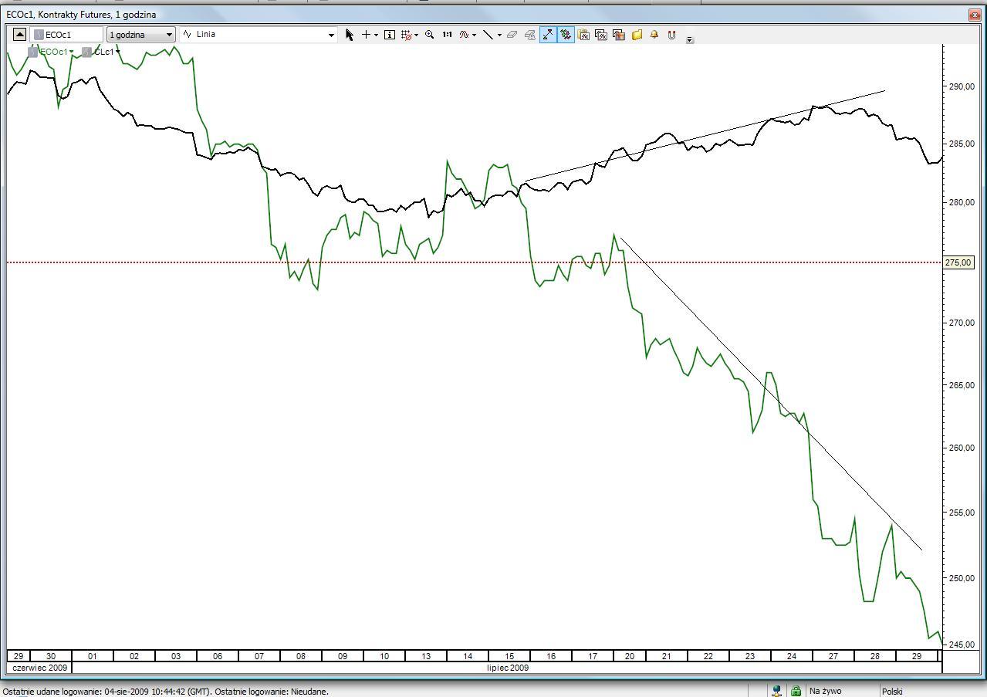Image resolution: width=987 pixels, height=697 pixels.
Task: Select the trend line drawing tool
Action: point(488,35)
